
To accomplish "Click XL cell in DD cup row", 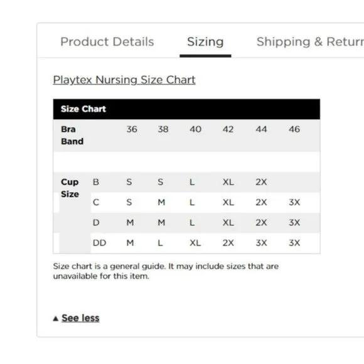I will pyautogui.click(x=195, y=243).
